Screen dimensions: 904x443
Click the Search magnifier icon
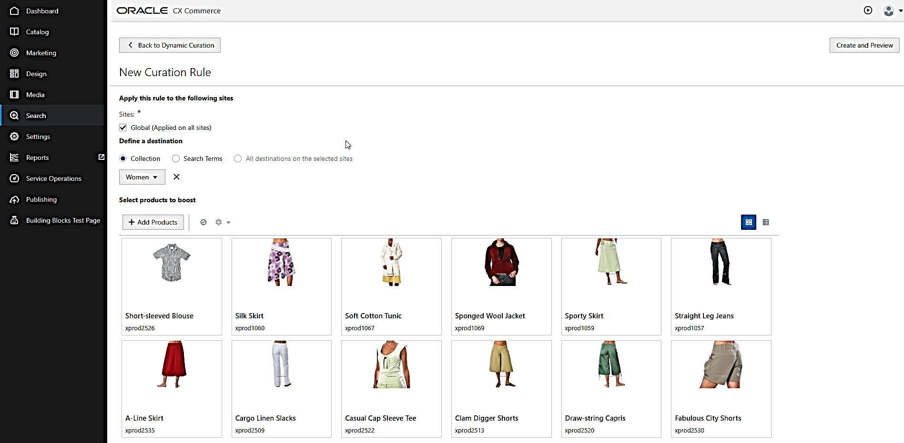(14, 115)
